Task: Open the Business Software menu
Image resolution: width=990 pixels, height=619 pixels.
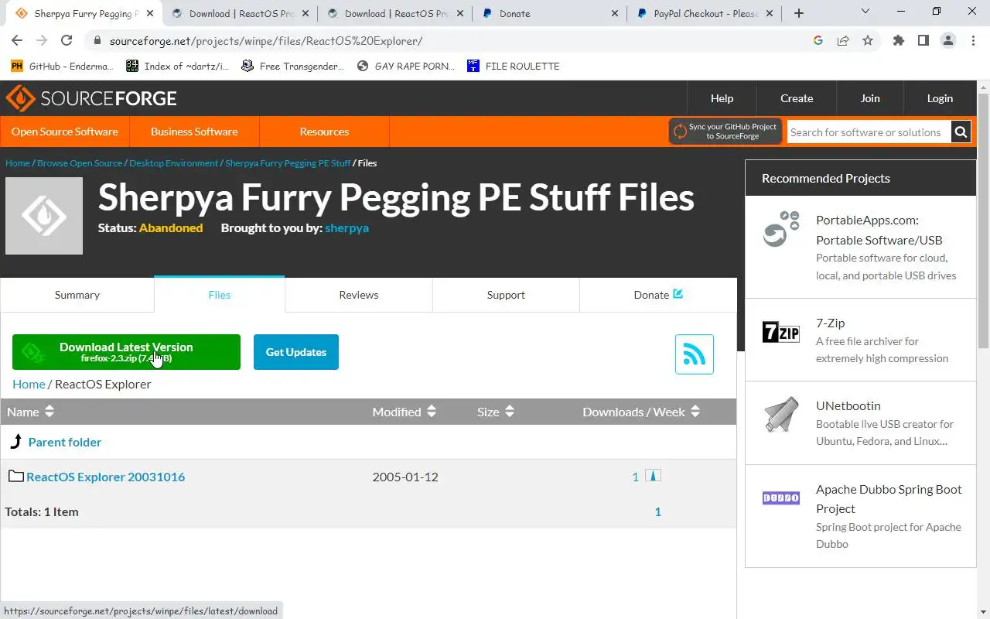Action: pyautogui.click(x=194, y=132)
